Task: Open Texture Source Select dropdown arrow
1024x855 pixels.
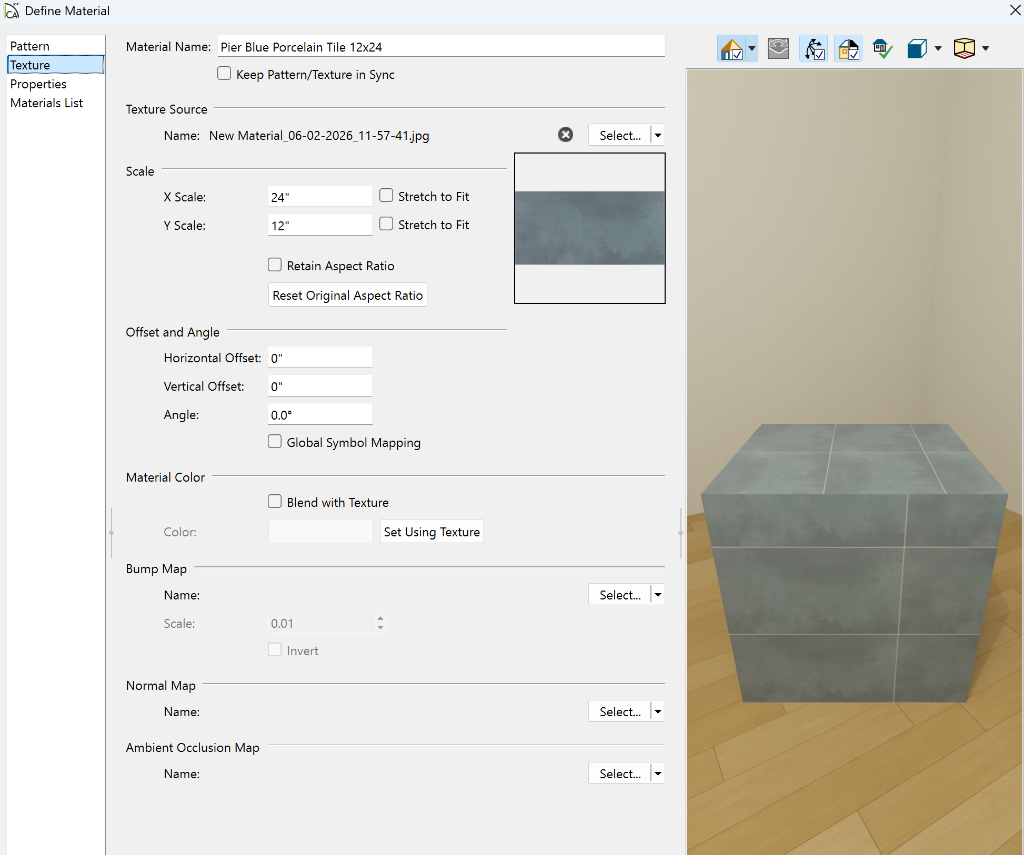Action: [x=658, y=135]
